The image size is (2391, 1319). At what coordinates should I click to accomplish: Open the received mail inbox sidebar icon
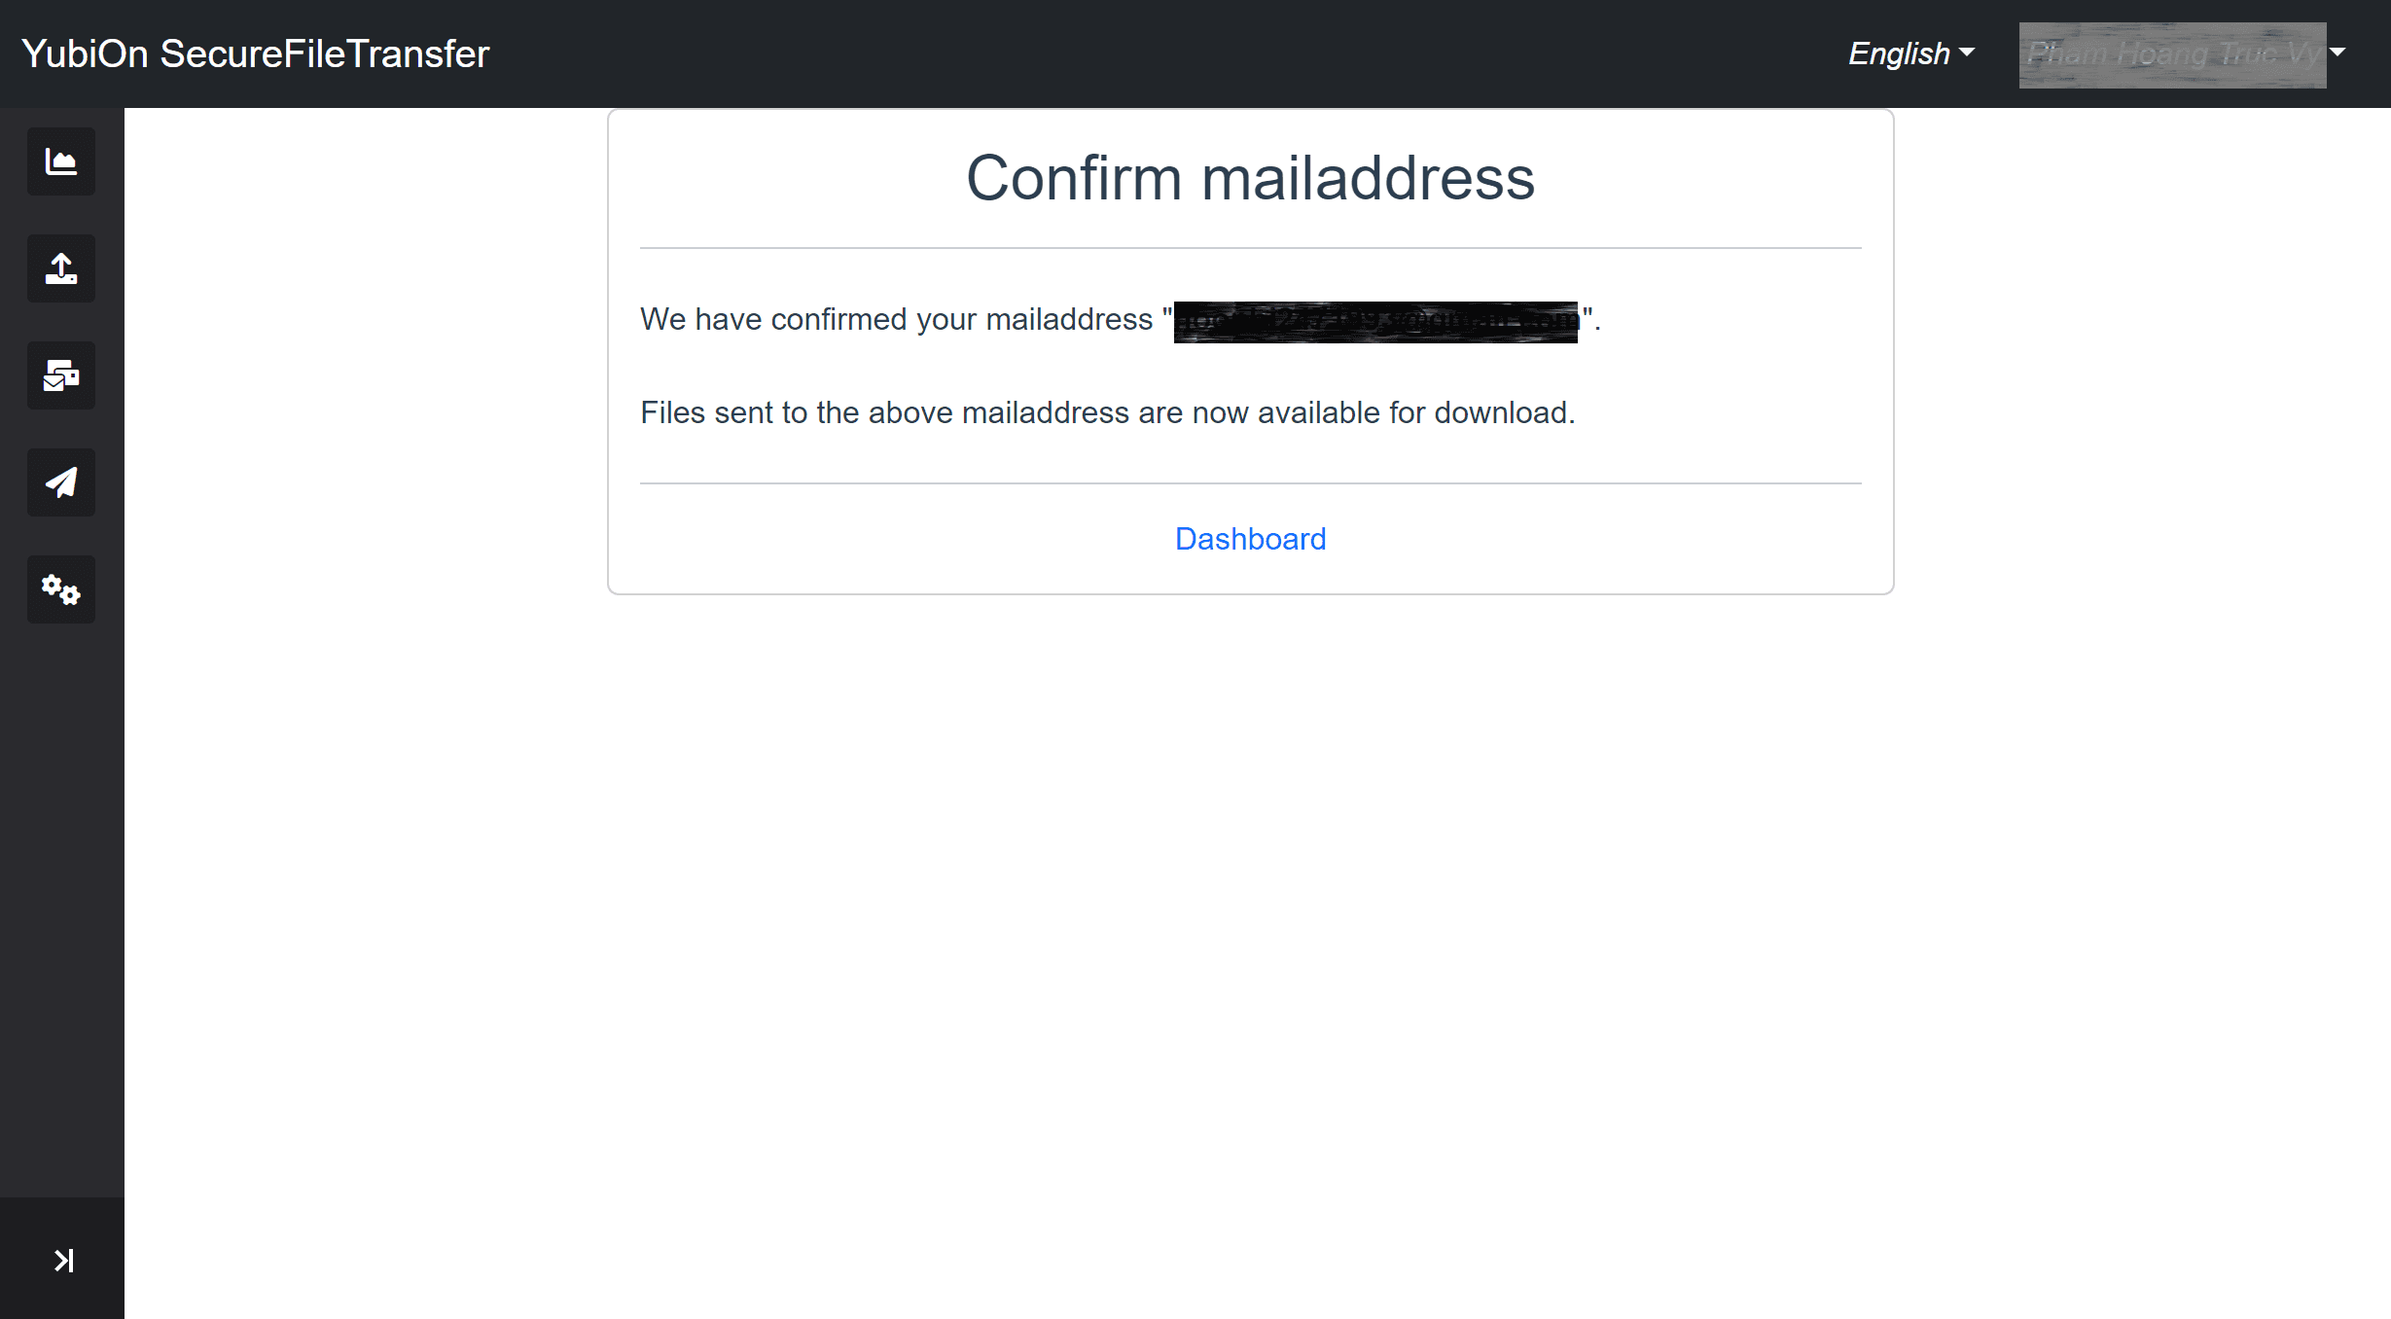pyautogui.click(x=61, y=375)
